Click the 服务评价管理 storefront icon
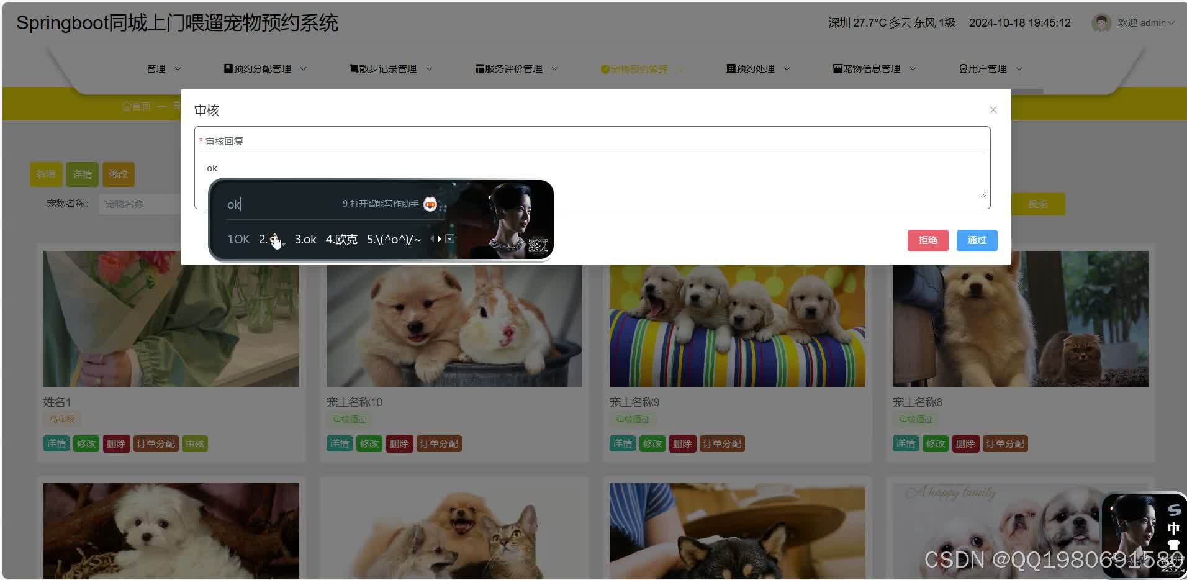This screenshot has width=1187, height=580. 478,68
